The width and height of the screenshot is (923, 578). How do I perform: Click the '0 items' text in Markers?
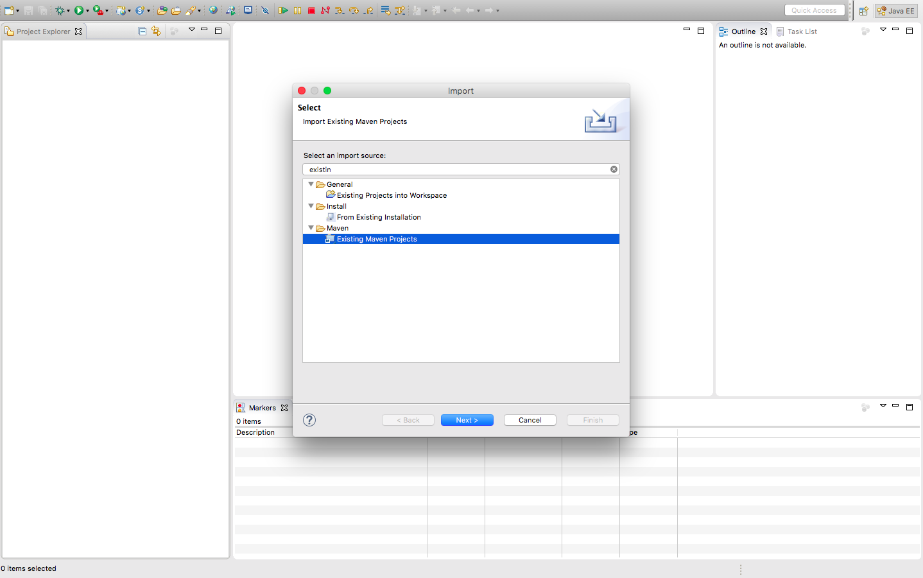(249, 422)
